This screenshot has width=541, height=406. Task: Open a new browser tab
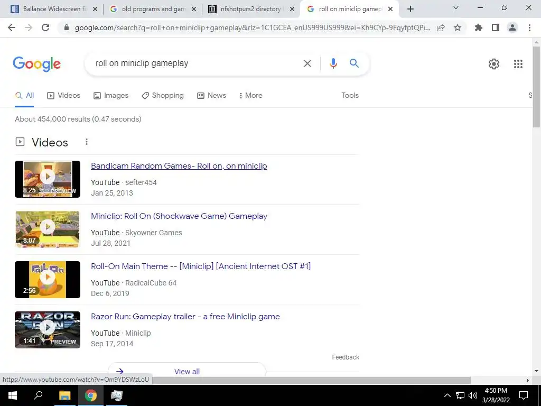pos(410,10)
